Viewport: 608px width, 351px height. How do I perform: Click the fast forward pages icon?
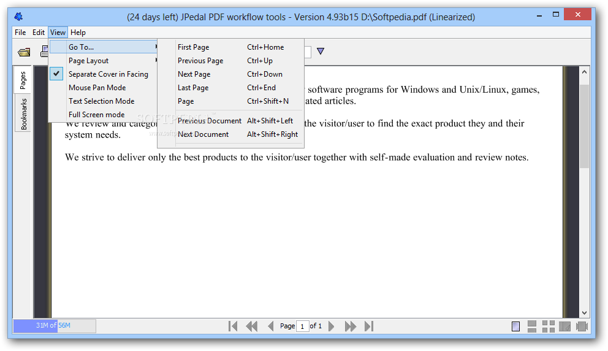tap(351, 326)
